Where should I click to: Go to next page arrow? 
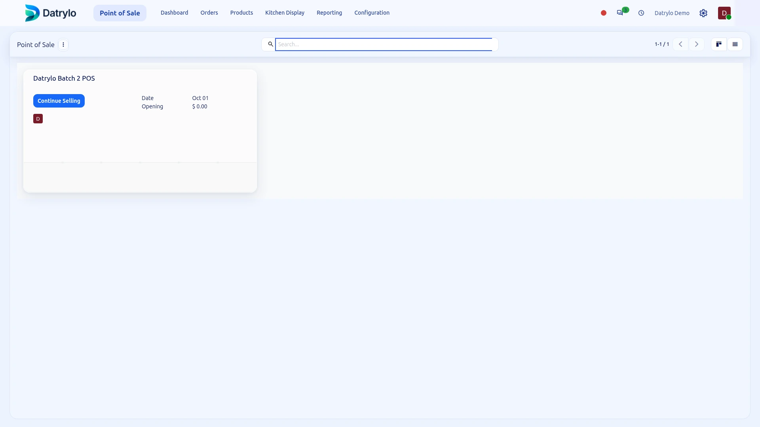coord(697,44)
